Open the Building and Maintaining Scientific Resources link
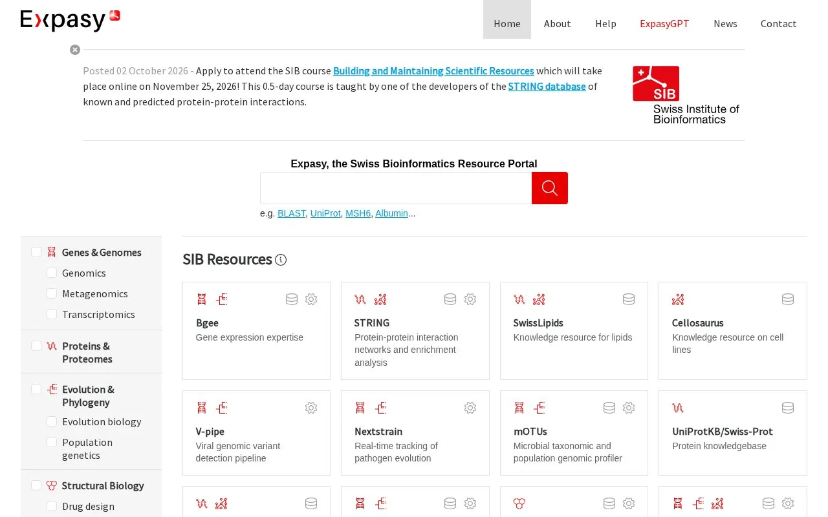 [433, 71]
